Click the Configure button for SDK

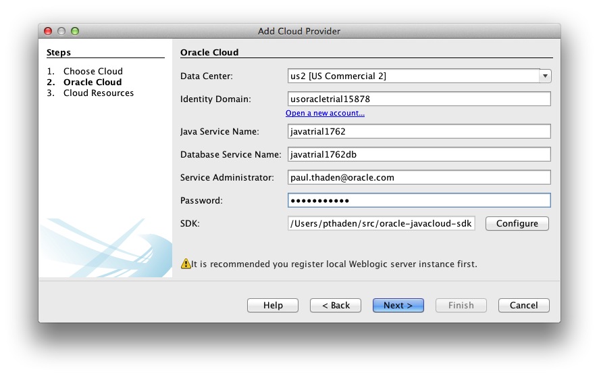pos(517,223)
